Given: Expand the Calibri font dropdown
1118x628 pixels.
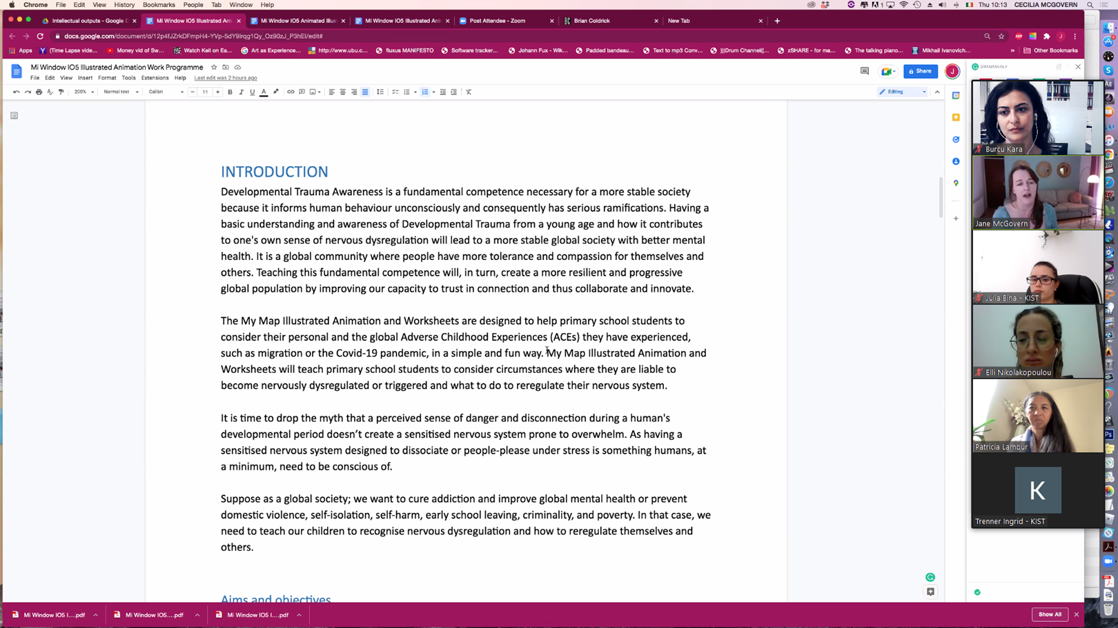Looking at the screenshot, I should (166, 92).
